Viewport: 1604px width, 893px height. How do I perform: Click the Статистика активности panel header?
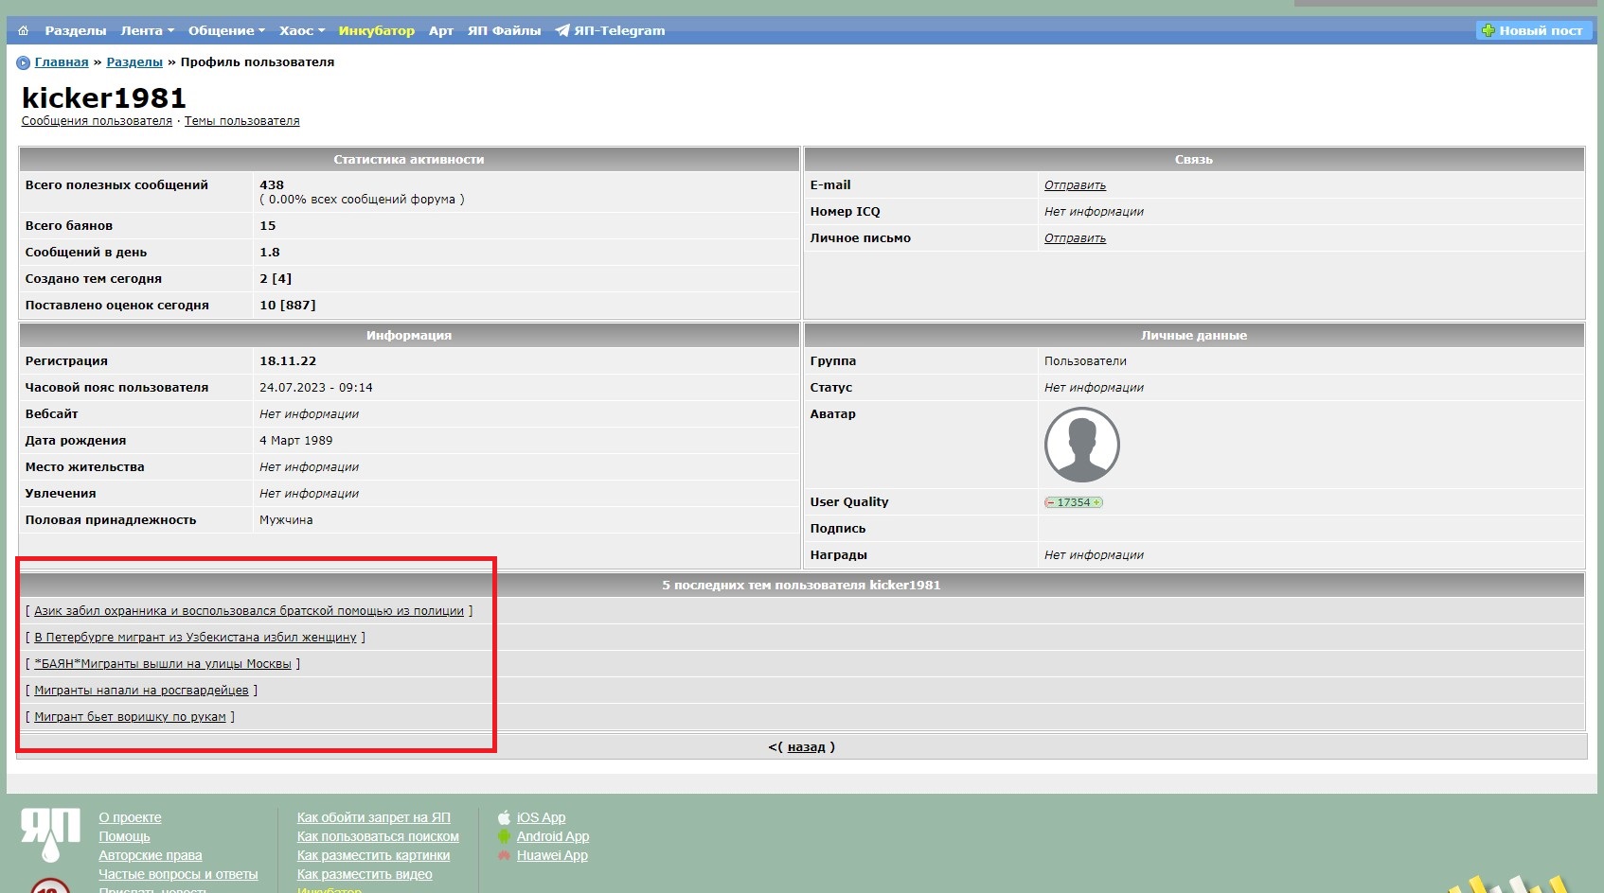(x=409, y=159)
